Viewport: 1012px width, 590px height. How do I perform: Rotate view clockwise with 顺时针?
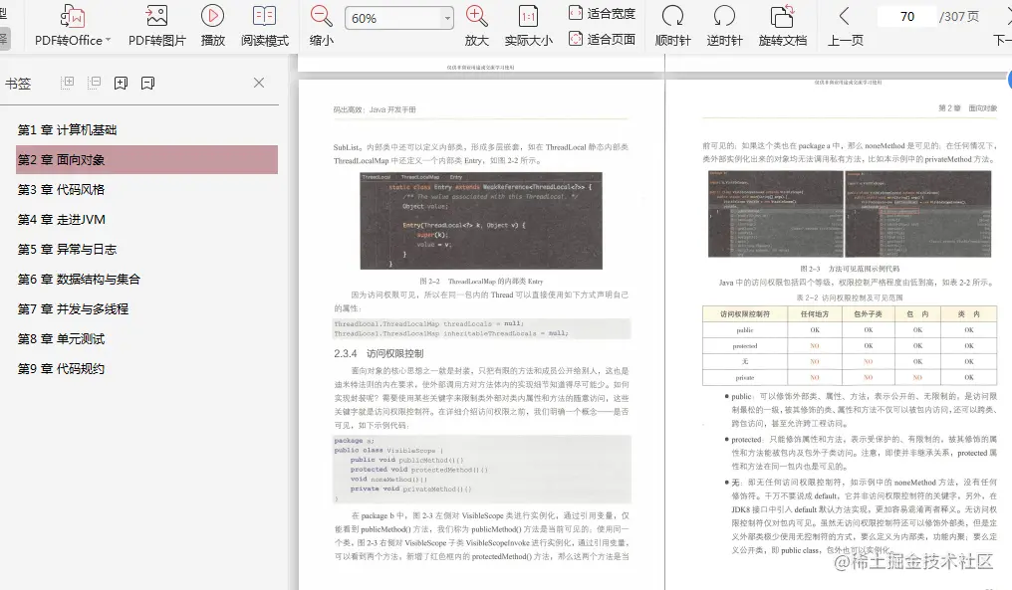[672, 26]
